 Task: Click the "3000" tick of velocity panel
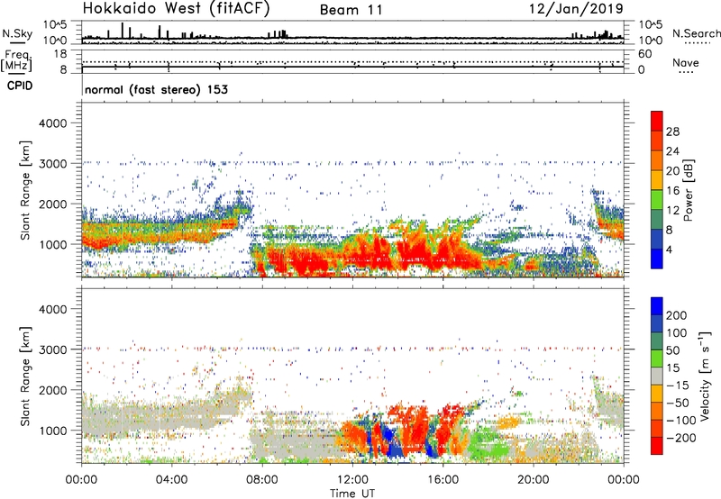pyautogui.click(x=52, y=349)
